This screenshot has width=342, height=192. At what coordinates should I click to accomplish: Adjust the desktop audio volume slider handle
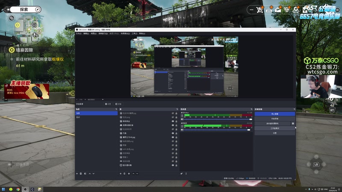[249, 130]
